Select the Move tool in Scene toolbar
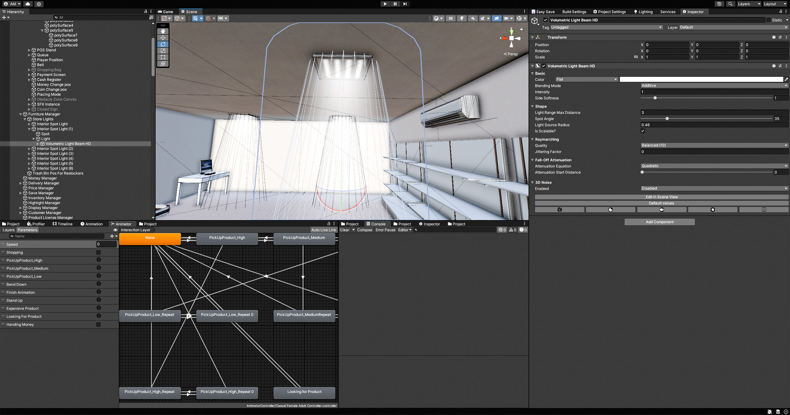Viewport: 790px width, 415px height. pyautogui.click(x=163, y=38)
